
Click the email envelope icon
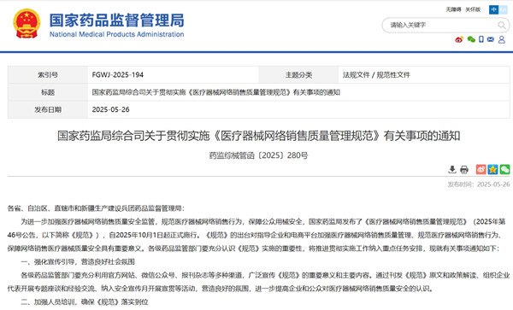click(491, 39)
